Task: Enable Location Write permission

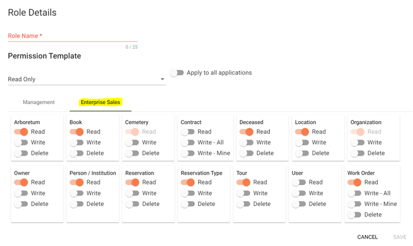Action: (301, 143)
